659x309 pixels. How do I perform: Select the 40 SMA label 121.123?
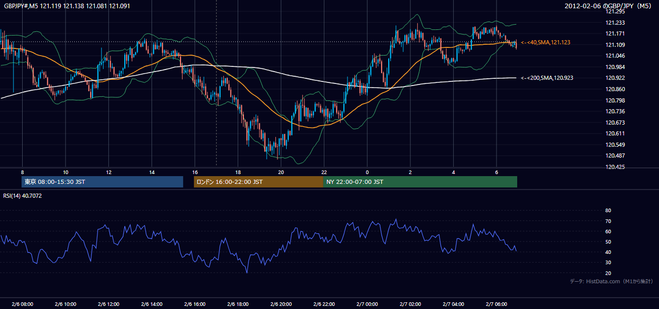pos(546,42)
